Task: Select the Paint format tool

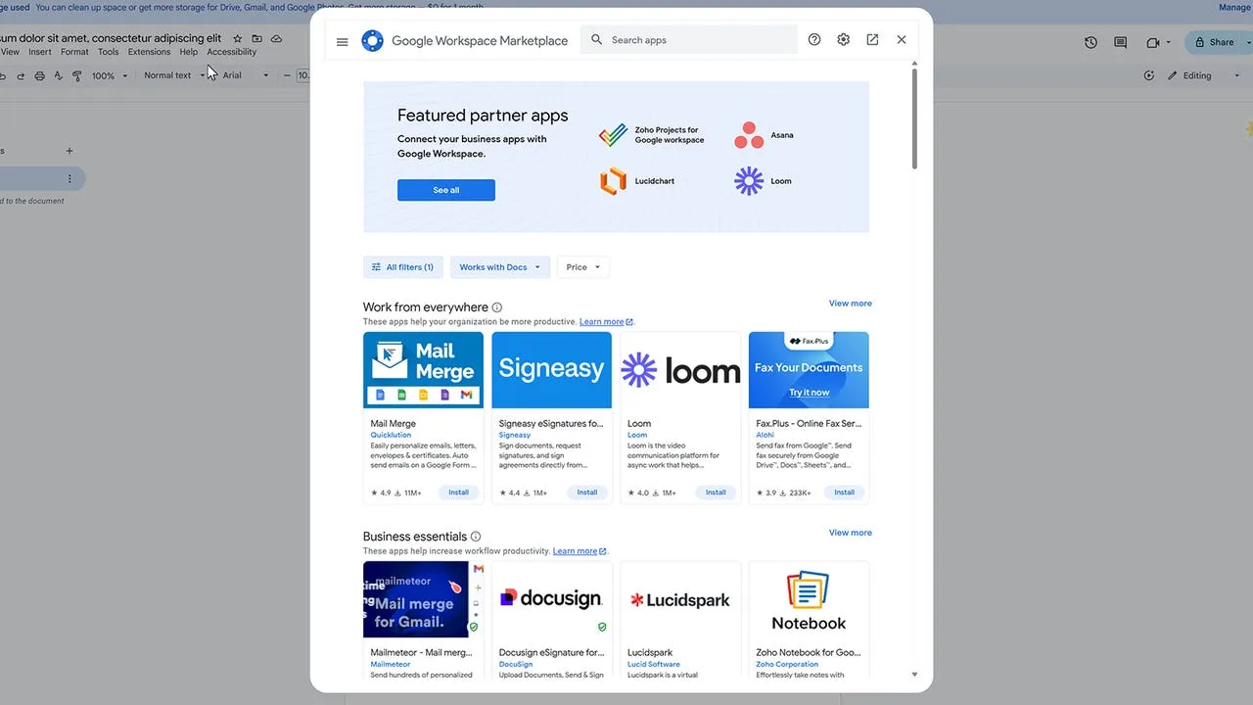Action: 76,75
